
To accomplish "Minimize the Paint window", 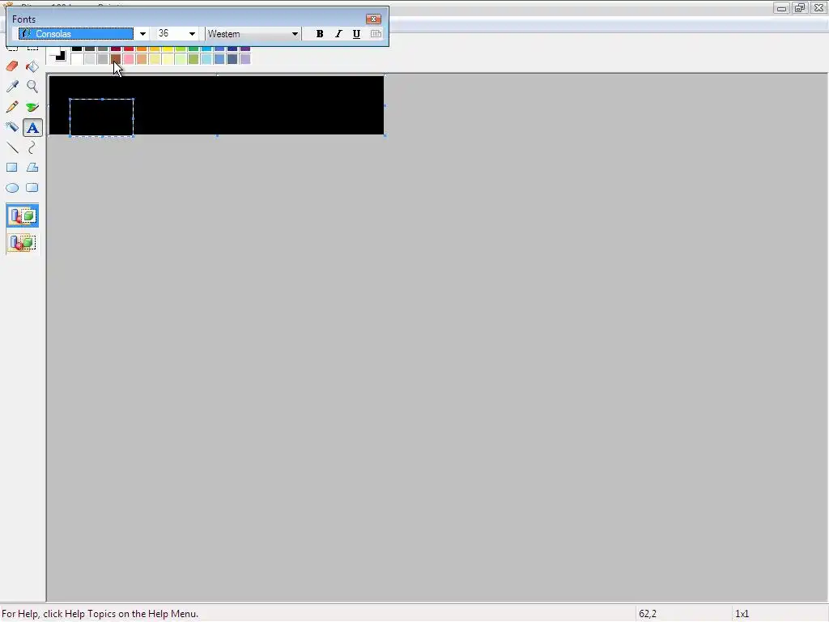I will [781, 8].
